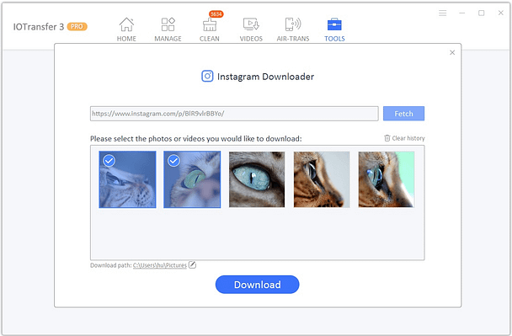This screenshot has height=336, width=512.
Task: Click the Instagram Downloader heading
Action: pos(265,77)
